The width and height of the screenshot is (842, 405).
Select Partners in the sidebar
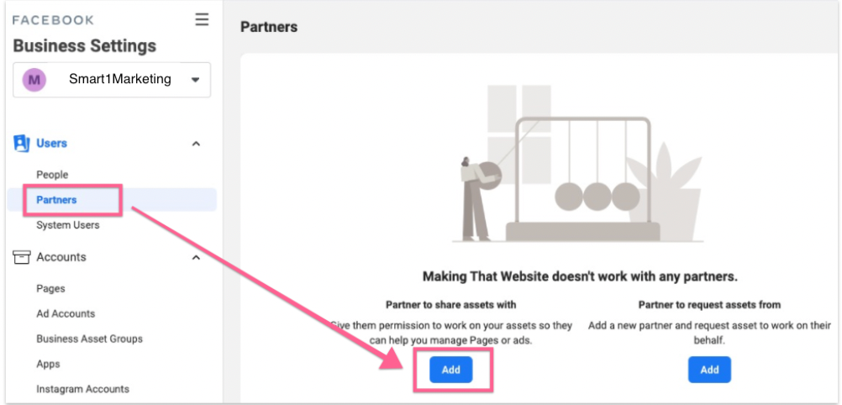(56, 200)
